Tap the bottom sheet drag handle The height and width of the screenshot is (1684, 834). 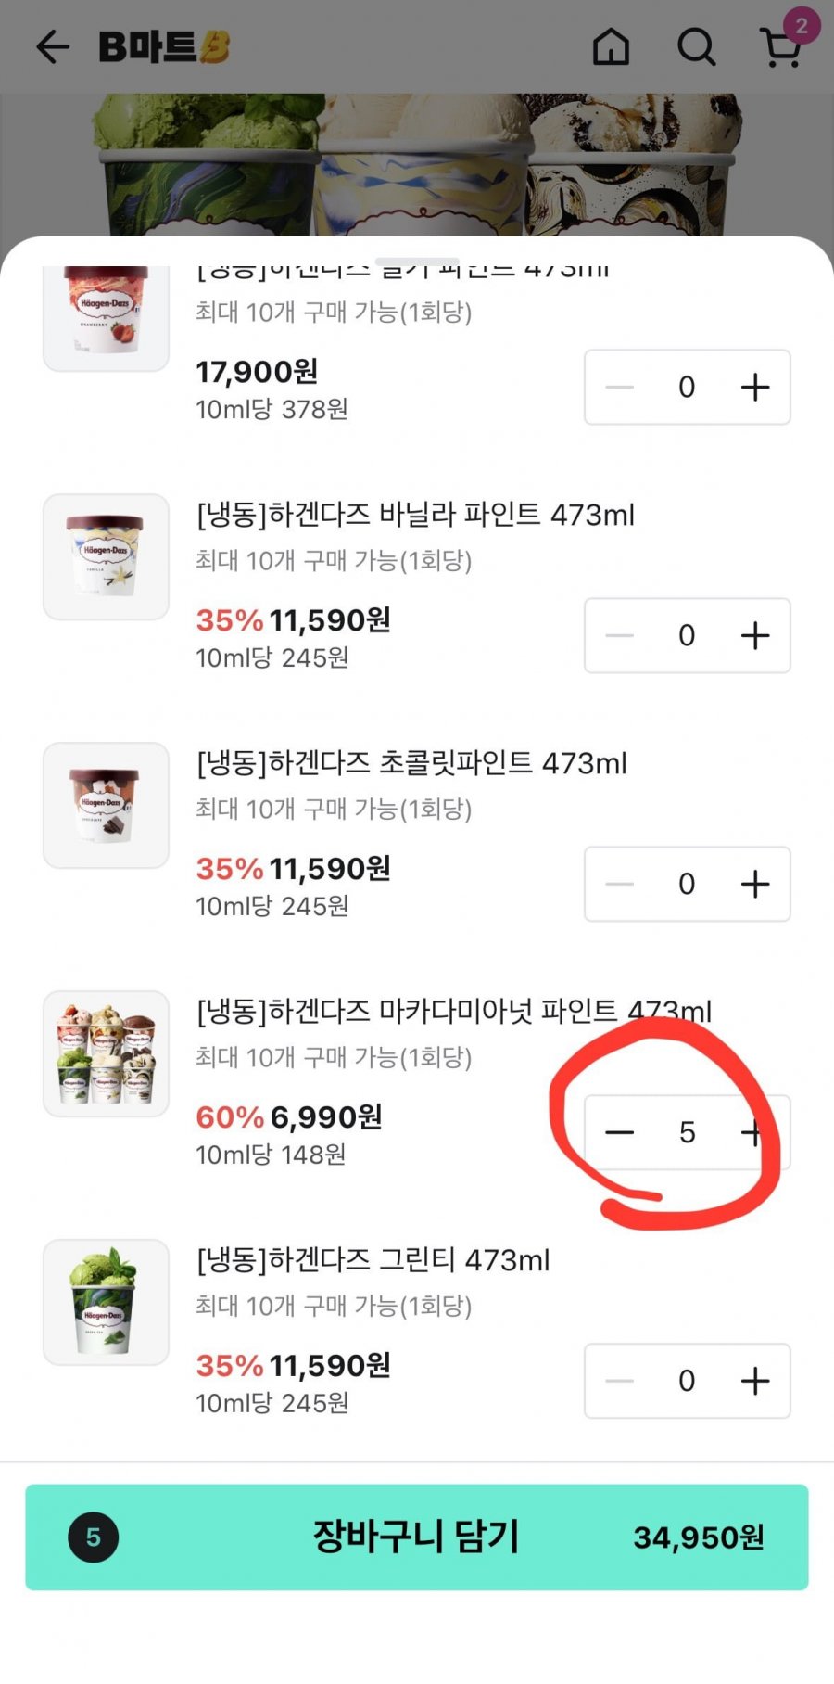point(417,259)
